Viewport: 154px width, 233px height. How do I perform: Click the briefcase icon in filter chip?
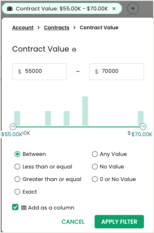(x=10, y=9)
